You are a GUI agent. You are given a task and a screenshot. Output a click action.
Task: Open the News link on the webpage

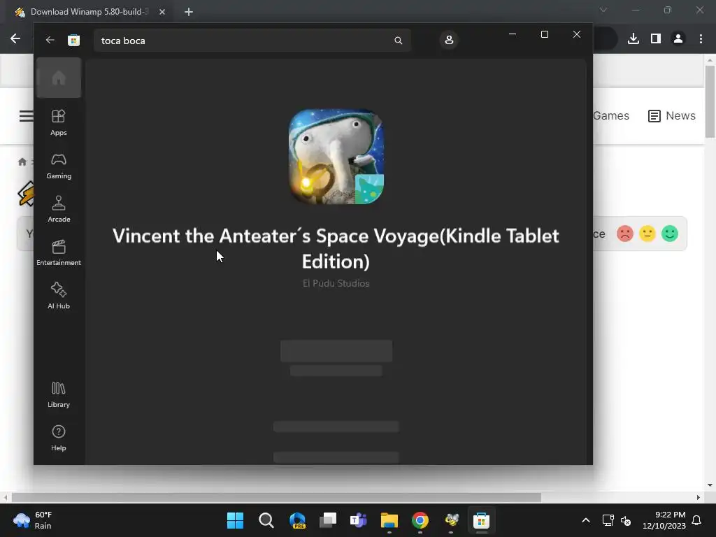(672, 116)
